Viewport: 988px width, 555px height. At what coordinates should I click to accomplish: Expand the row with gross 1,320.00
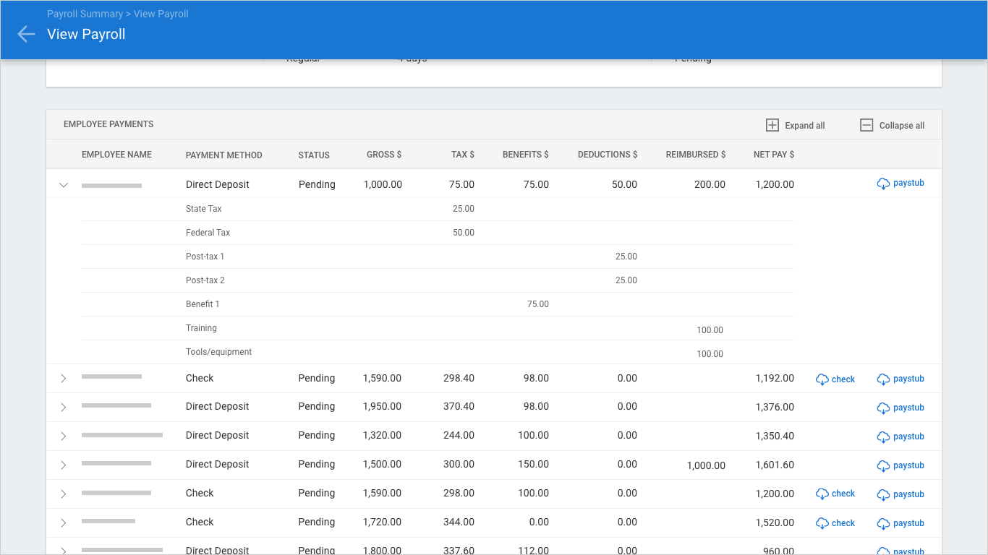pyautogui.click(x=64, y=436)
